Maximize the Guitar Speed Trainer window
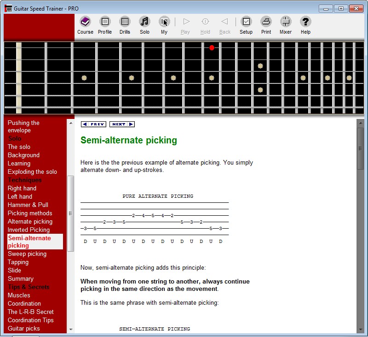The height and width of the screenshot is (337, 368). point(341,9)
